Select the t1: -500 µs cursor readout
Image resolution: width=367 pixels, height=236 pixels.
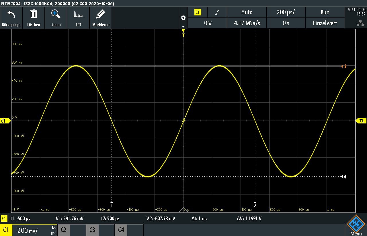pos(20,219)
